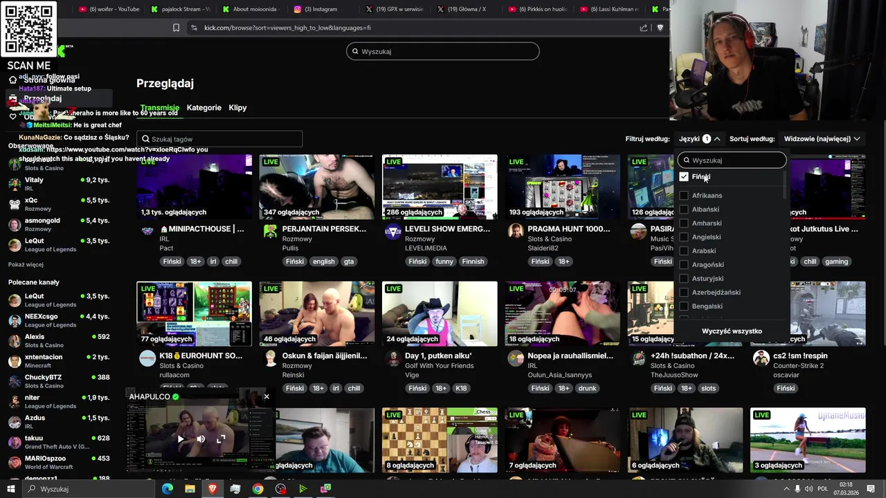Click the site settings icon before URL
The height and width of the screenshot is (498, 886).
(193, 28)
